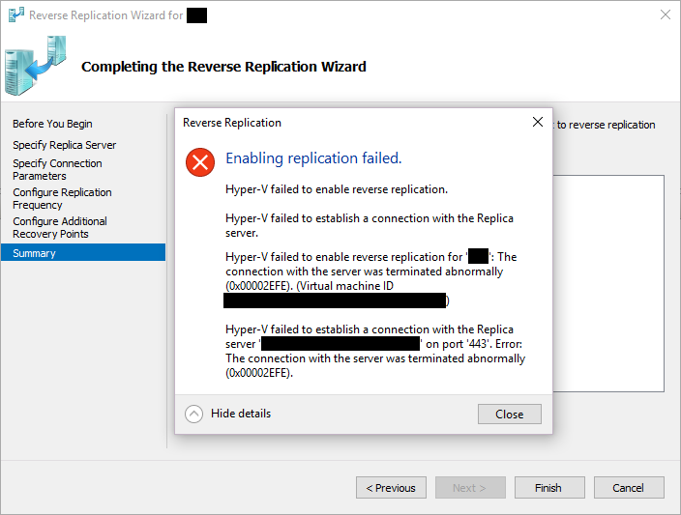Collapse details with Hide details chevron
The width and height of the screenshot is (681, 515).
[x=193, y=414]
